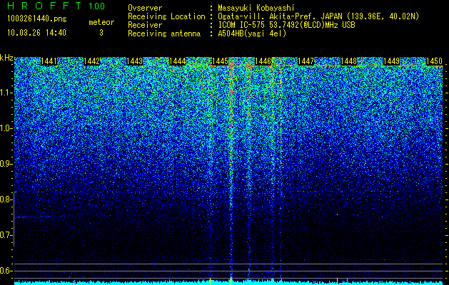Select observer name Masayuki Kobayashi
The width and height of the screenshot is (449, 285).
(256, 8)
